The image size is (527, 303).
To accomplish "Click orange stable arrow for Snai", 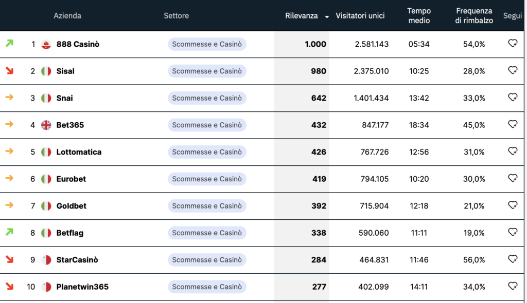I will point(9,97).
